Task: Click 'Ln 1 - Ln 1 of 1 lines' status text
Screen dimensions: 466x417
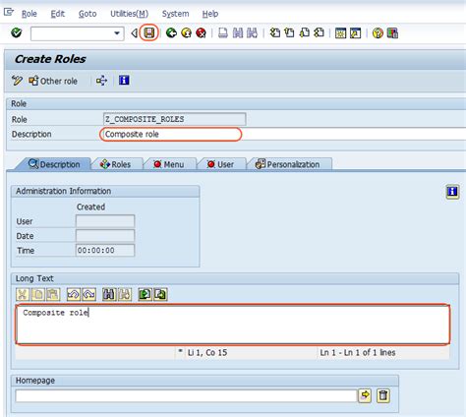Action: (x=358, y=352)
